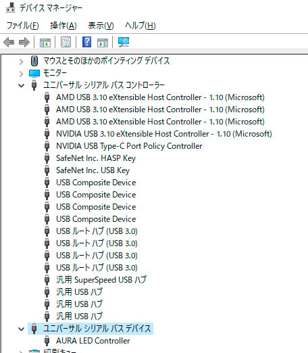Click icon next to SafeNet Inc. USB Key

click(x=47, y=170)
